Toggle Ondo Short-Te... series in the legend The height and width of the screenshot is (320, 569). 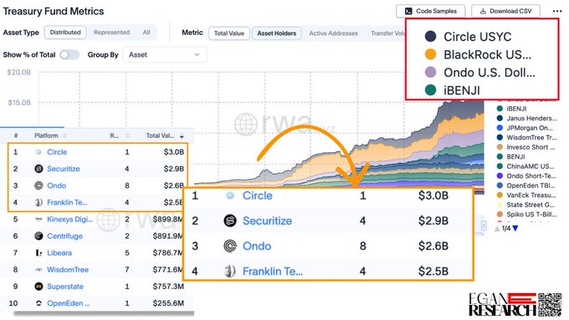pos(526,175)
